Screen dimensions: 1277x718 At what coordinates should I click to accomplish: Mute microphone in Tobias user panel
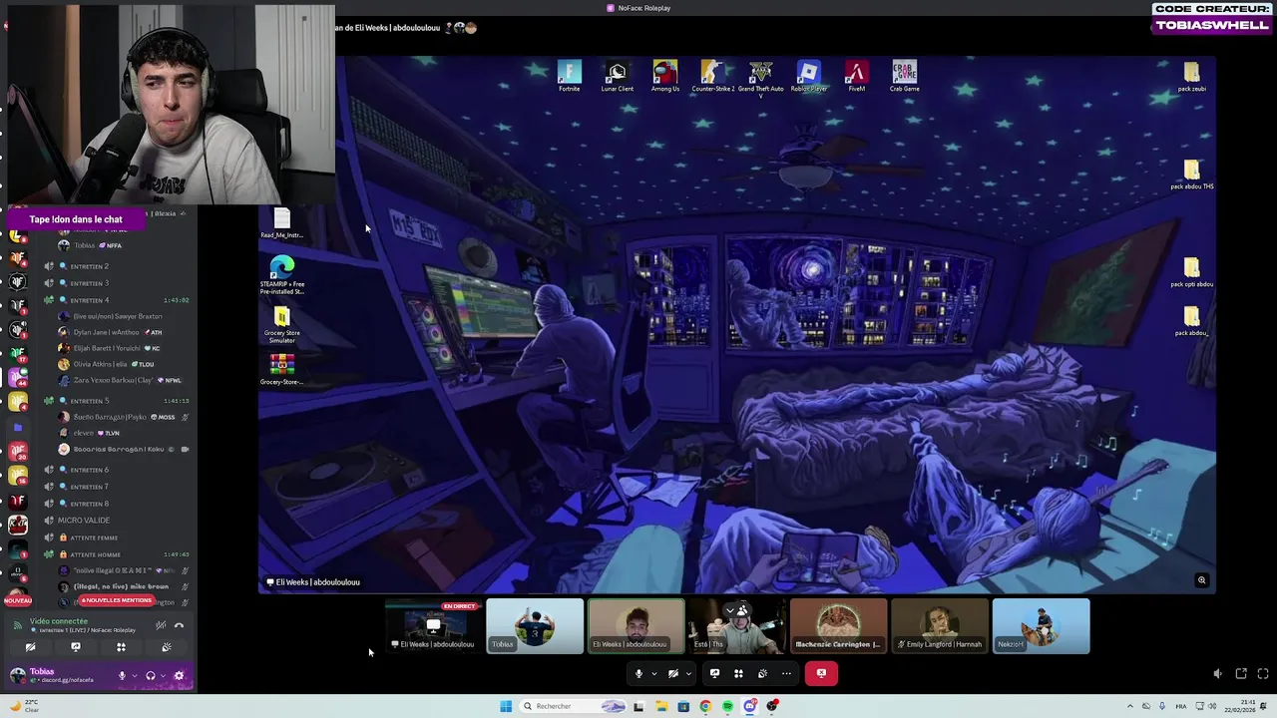coord(122,675)
